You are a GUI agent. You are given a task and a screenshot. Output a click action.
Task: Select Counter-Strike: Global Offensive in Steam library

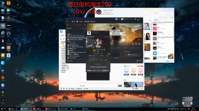[x=76, y=36]
